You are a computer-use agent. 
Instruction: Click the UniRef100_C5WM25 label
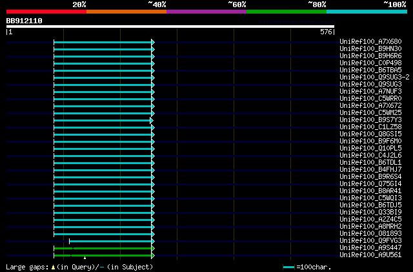coord(370,113)
